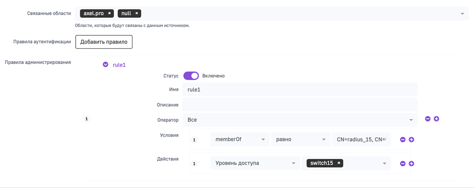Viewport: 475px width, 188px height.
Task: Remove the axel.pro realm tag
Action: tap(109, 13)
